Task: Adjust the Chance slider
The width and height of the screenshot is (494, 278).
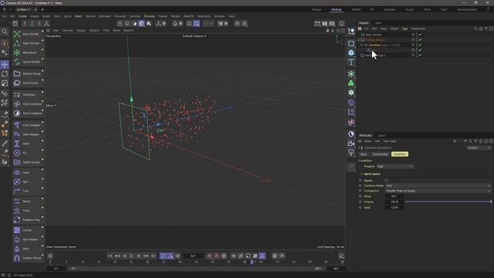Action: click(448, 202)
